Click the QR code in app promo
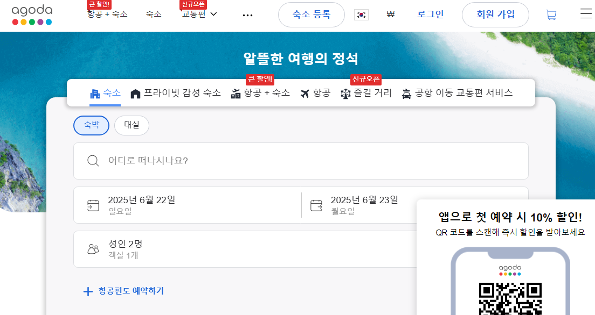Screen dimensions: 595x315 click(x=510, y=299)
